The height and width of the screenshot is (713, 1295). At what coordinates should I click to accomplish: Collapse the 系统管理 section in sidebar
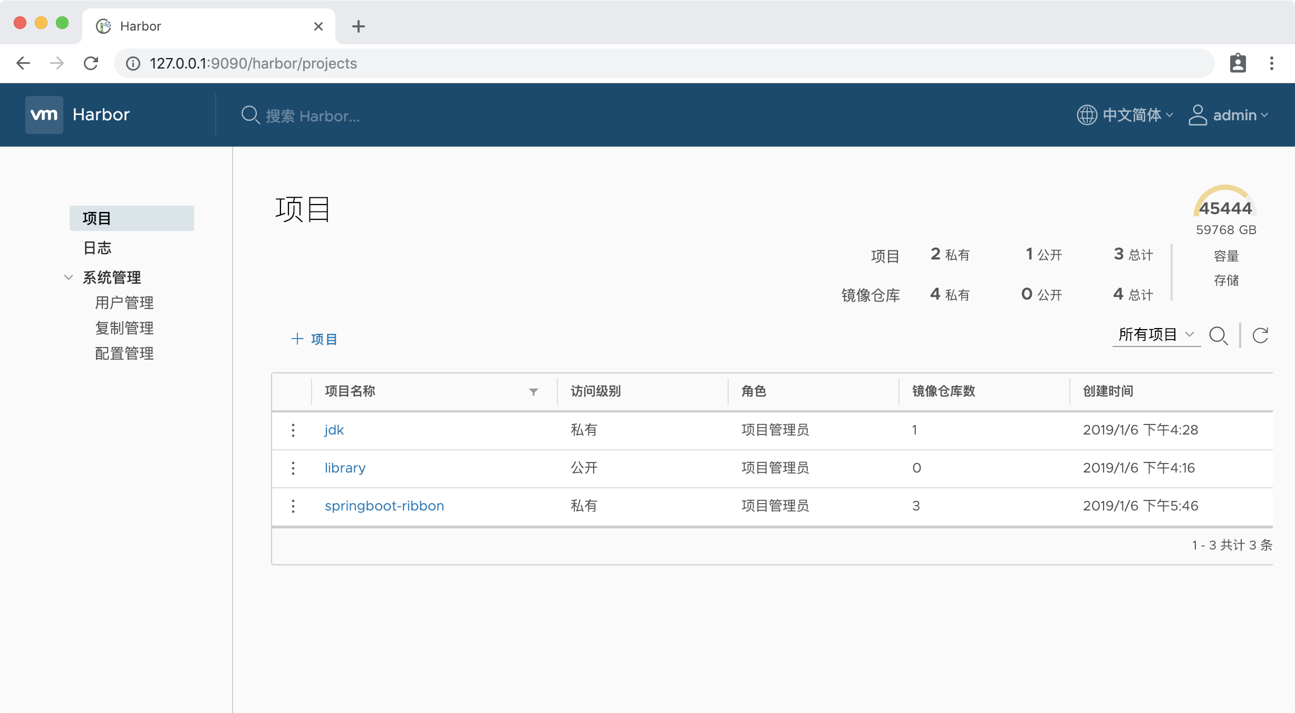tap(69, 277)
